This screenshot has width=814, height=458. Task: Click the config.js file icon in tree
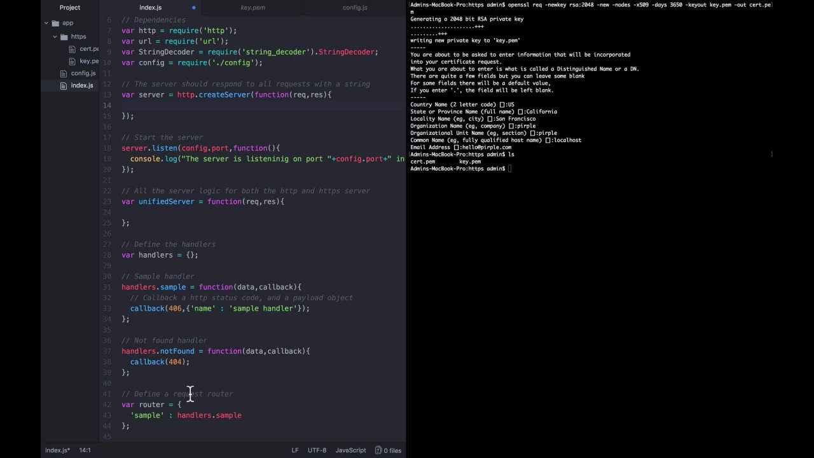[64, 73]
